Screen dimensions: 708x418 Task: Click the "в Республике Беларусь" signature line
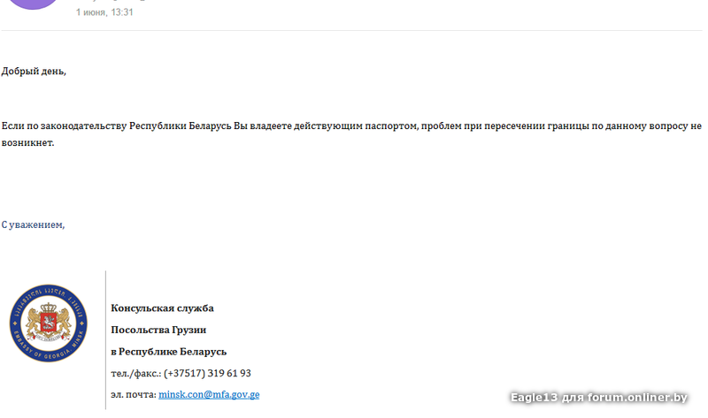(x=169, y=352)
